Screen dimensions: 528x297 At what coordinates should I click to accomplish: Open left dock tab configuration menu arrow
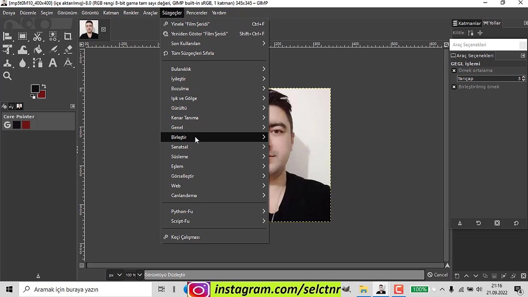[x=73, y=106]
